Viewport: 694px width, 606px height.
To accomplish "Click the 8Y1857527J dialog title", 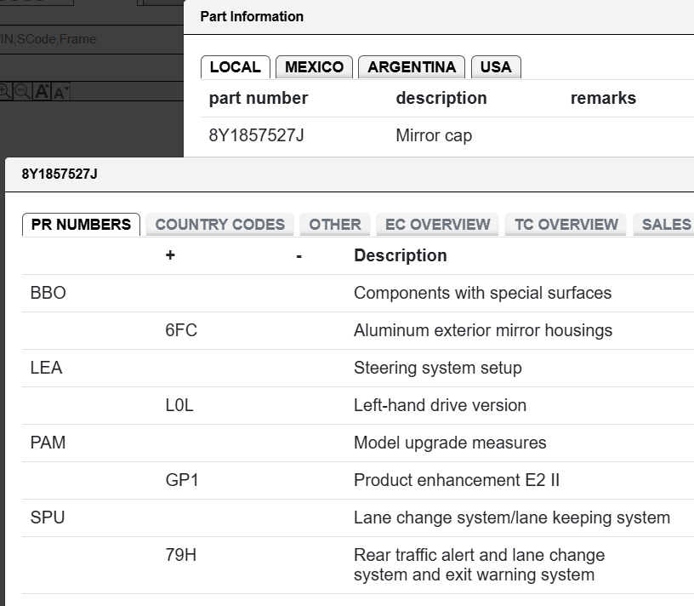I will [x=60, y=174].
